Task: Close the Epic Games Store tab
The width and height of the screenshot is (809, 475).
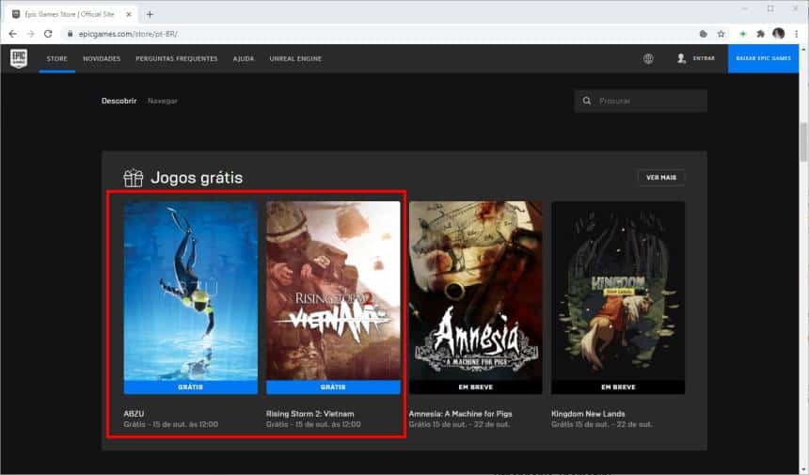Action: (x=129, y=14)
